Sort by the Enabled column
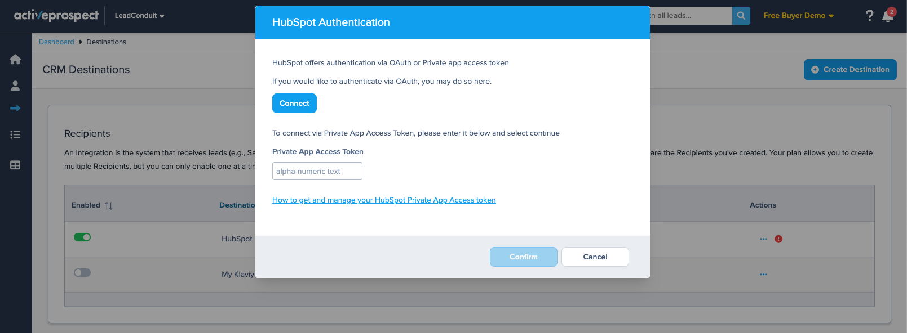 click(x=109, y=206)
